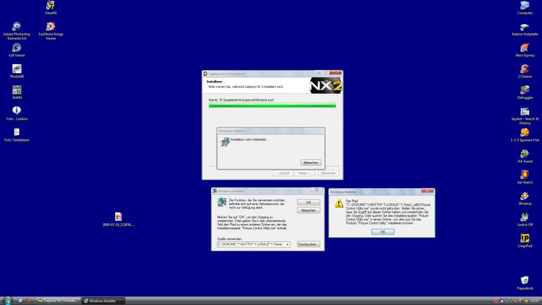Click the ShiftN desktop icon
This screenshot has height=305, width=542.
coord(16,92)
